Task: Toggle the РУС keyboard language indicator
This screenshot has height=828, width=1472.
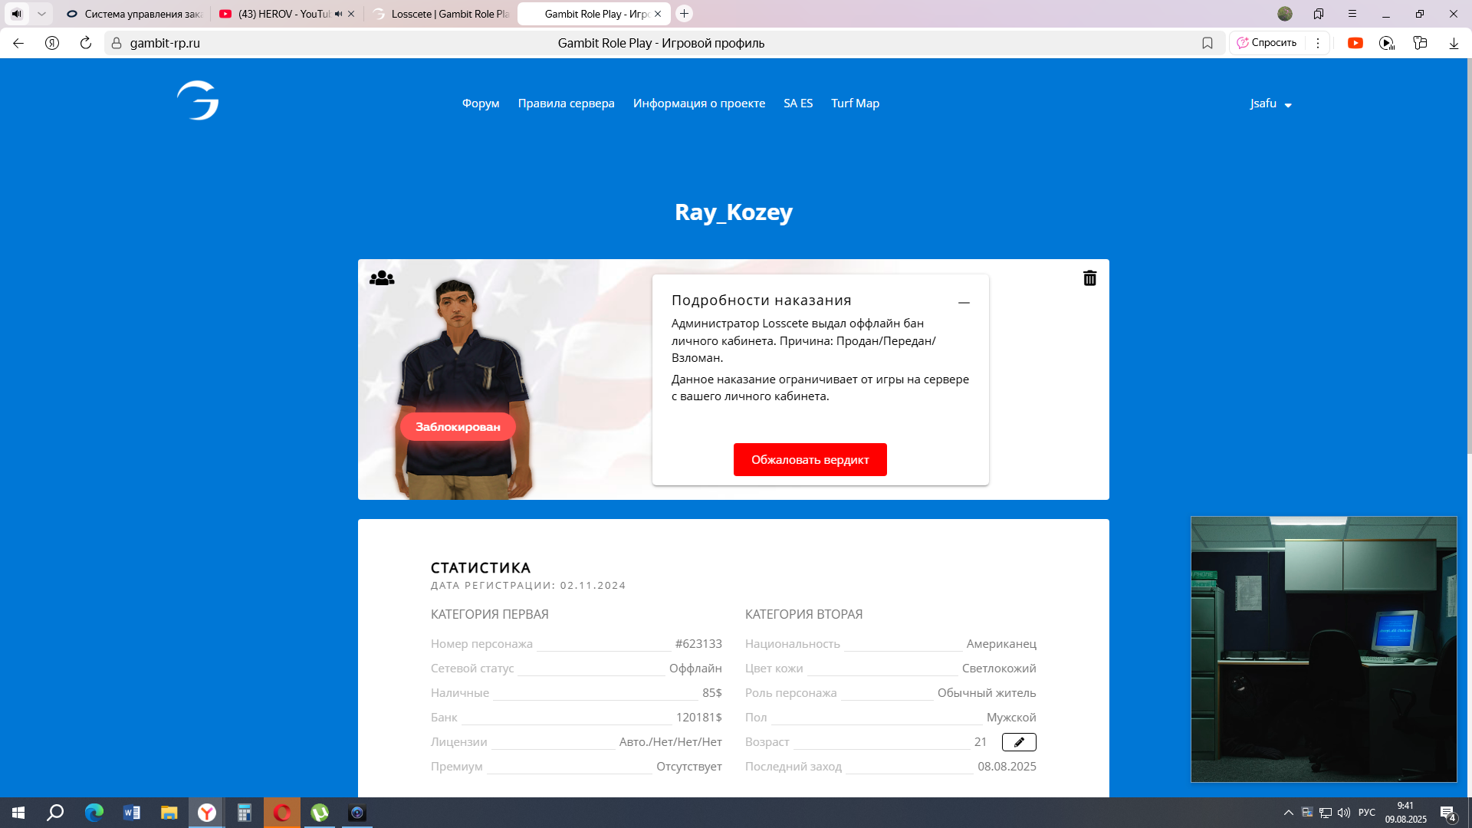Action: 1366,813
